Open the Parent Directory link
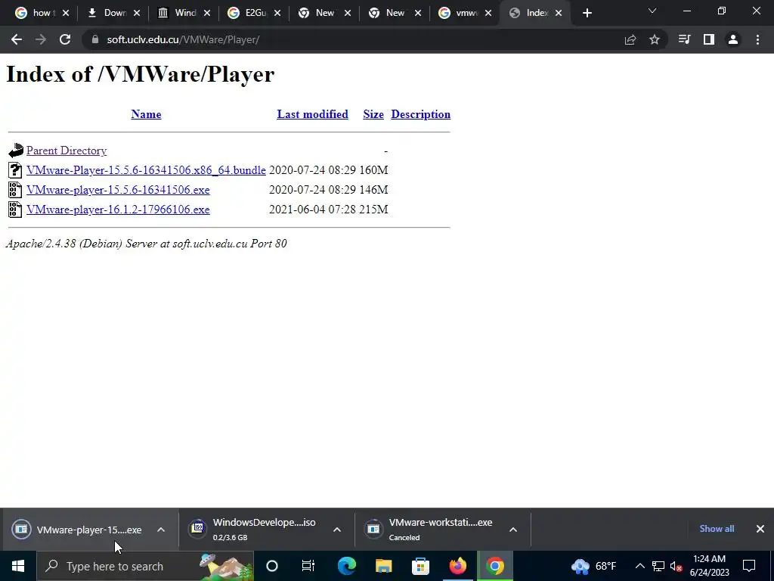 tap(67, 151)
